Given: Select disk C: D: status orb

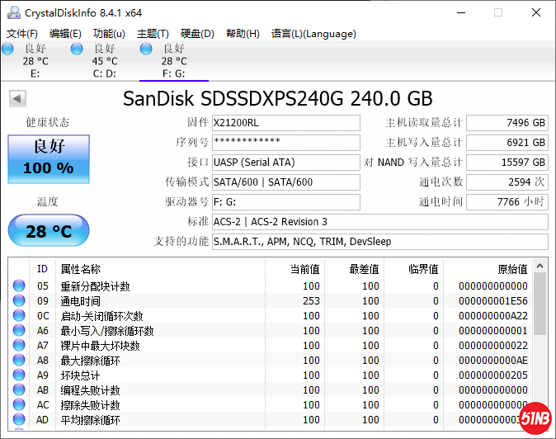Looking at the screenshot, I should (x=77, y=50).
